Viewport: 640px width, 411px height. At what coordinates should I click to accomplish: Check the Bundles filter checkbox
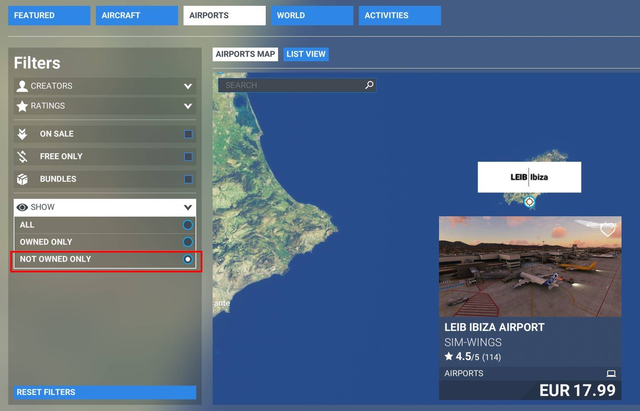(x=188, y=179)
